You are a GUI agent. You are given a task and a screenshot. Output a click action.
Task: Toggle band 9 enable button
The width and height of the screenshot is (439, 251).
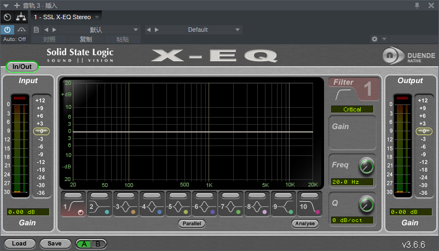283,196
